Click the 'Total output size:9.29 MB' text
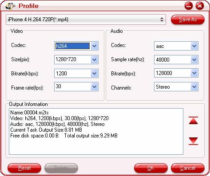The height and width of the screenshot is (176, 210). (91, 136)
